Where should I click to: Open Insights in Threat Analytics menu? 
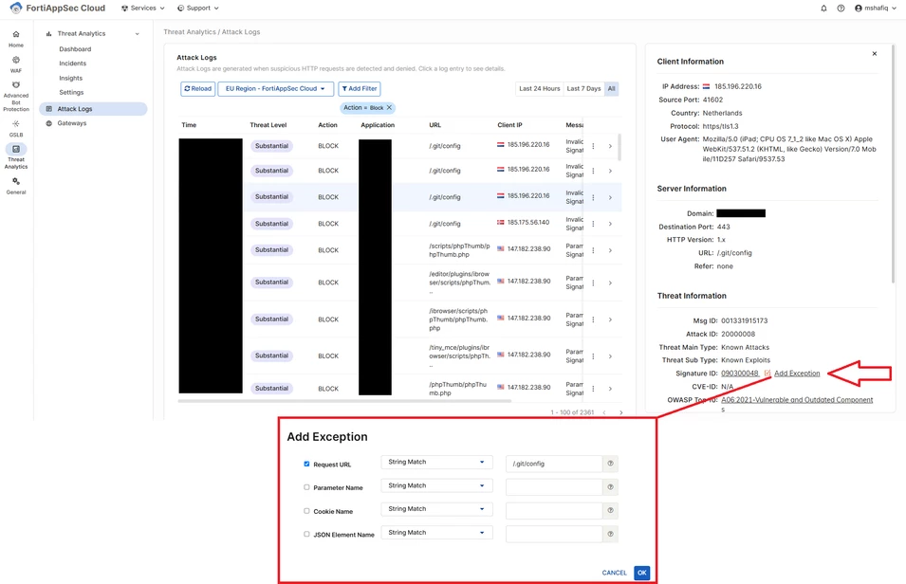(70, 78)
